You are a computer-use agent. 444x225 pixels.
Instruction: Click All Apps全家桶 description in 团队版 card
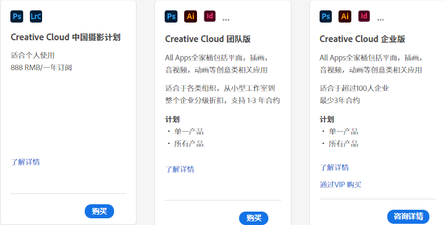(217, 63)
